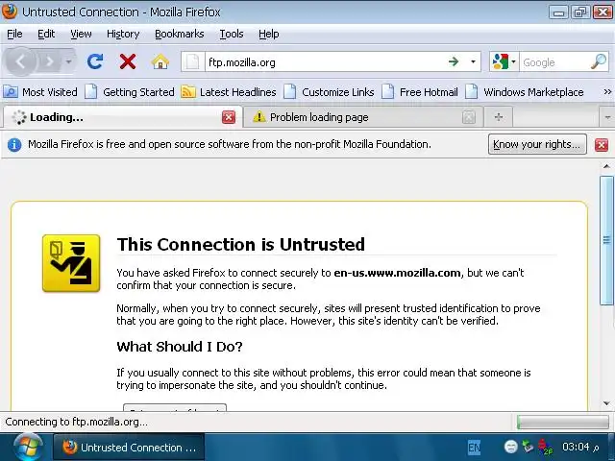Open the list all tabs dropdown

(x=607, y=117)
